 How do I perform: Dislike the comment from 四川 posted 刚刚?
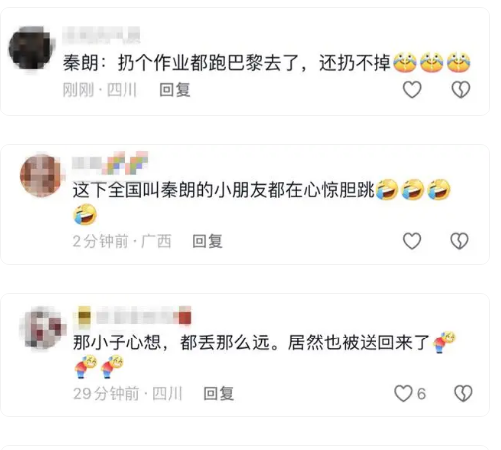tap(461, 89)
